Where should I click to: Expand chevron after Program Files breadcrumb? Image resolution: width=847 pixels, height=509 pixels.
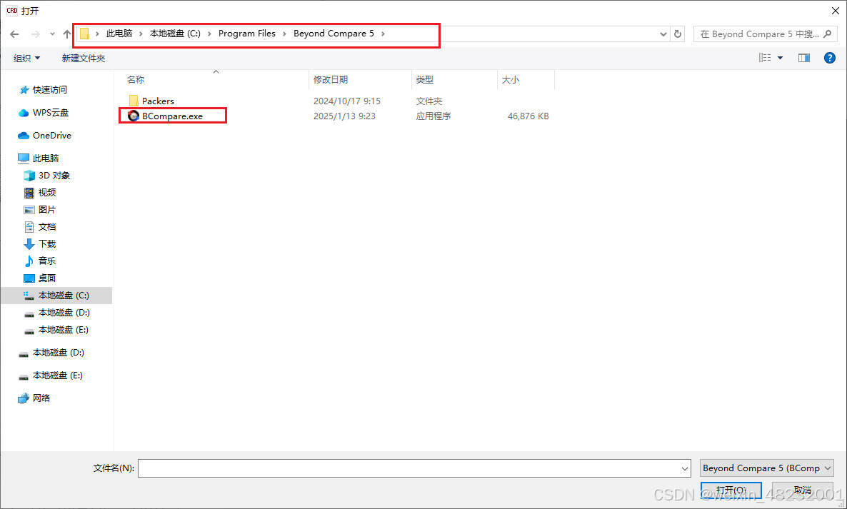coord(285,34)
